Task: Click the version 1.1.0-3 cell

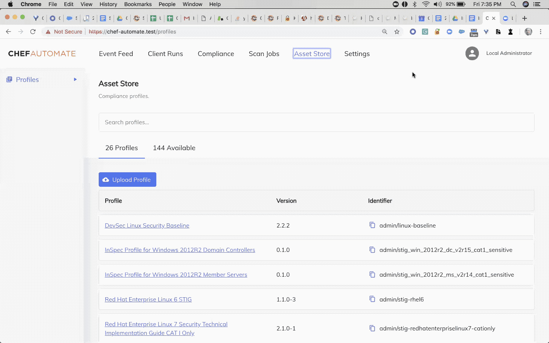Action: click(286, 299)
